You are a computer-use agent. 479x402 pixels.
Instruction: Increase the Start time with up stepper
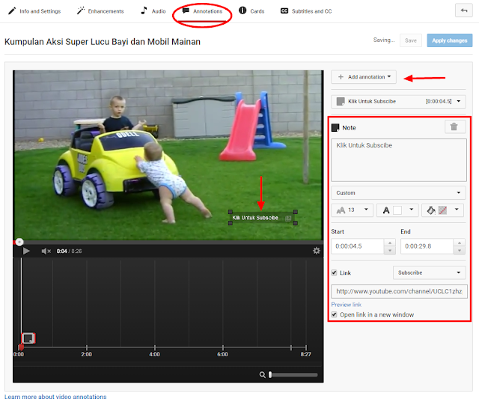tap(390, 243)
